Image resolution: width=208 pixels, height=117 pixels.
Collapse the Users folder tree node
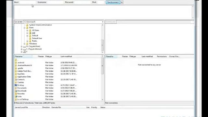tap(25, 28)
